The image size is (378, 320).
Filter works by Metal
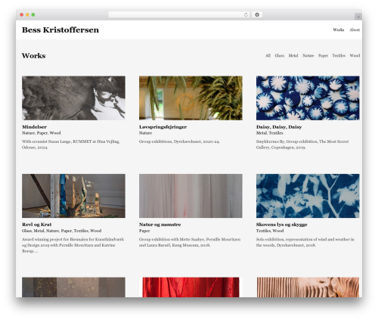coord(293,55)
